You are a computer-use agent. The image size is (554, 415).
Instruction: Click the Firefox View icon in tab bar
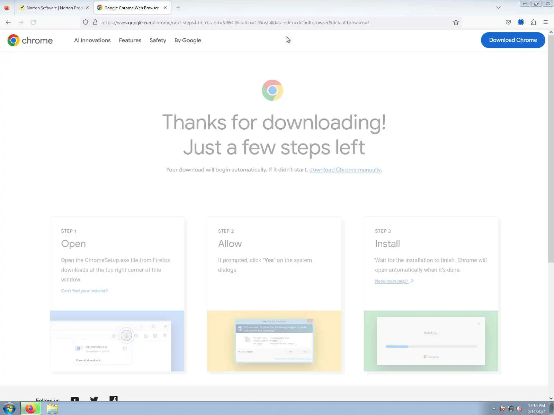point(7,8)
